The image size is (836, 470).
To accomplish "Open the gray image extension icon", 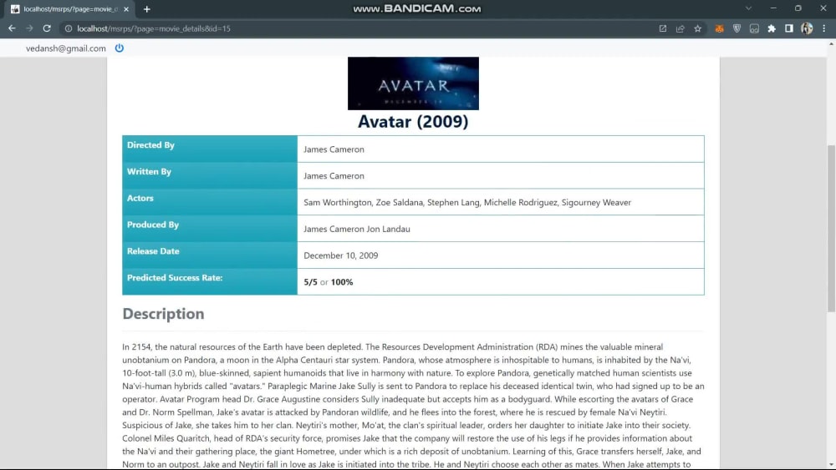I will (x=754, y=28).
